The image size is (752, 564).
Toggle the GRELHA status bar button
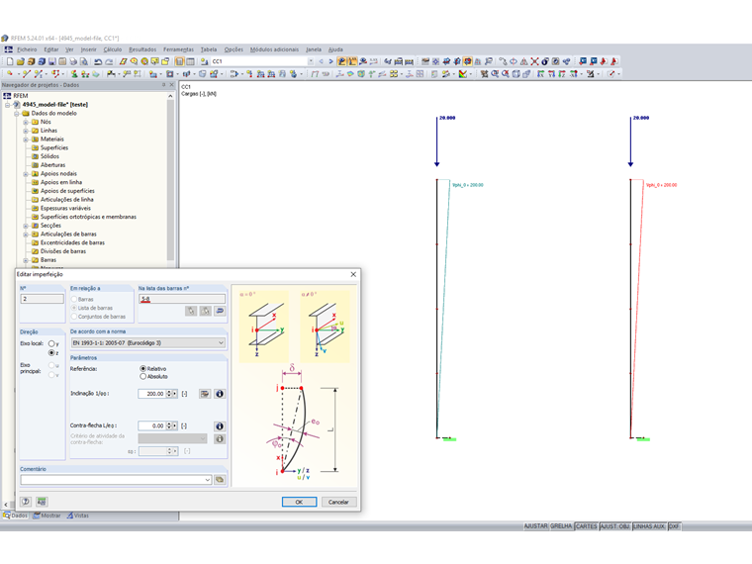pos(561,526)
